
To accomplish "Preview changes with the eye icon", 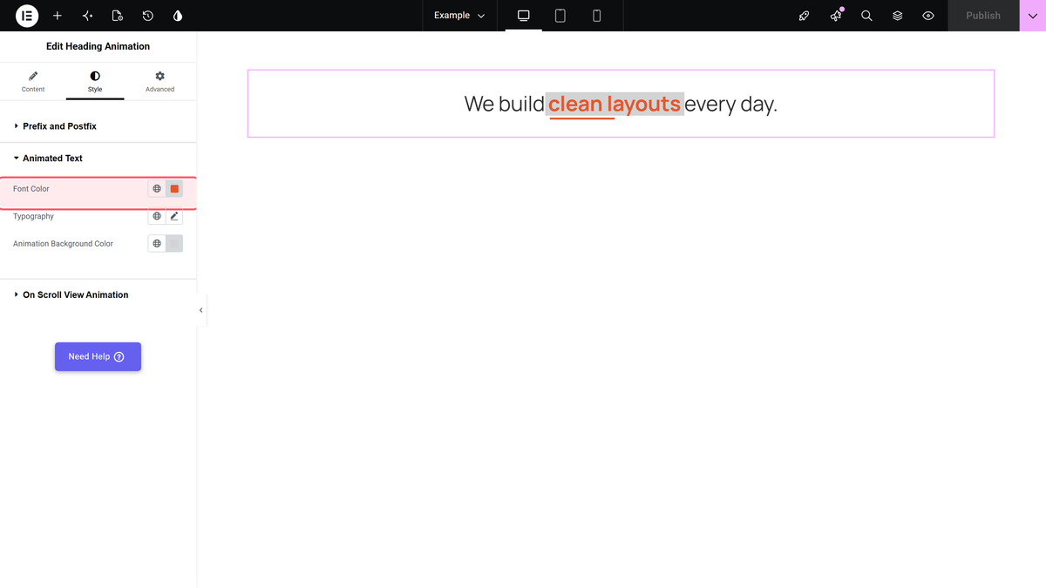I will click(x=928, y=16).
